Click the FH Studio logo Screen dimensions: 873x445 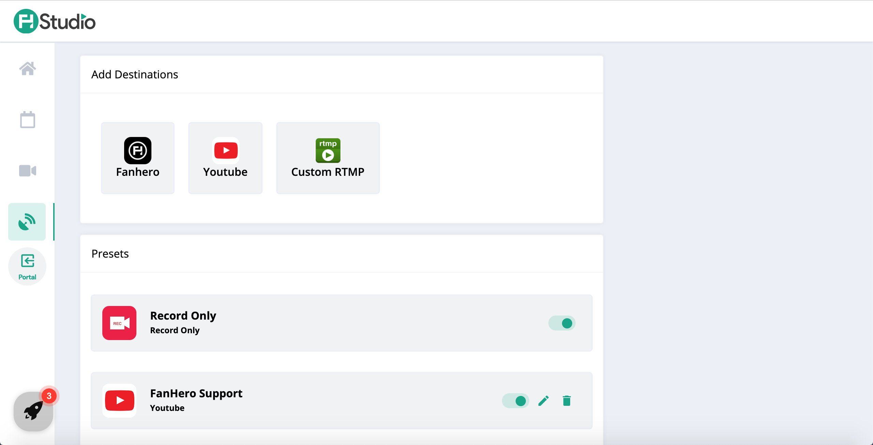click(55, 21)
